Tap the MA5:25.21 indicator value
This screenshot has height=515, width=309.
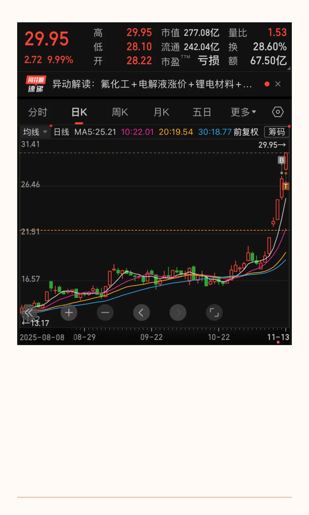click(x=95, y=132)
